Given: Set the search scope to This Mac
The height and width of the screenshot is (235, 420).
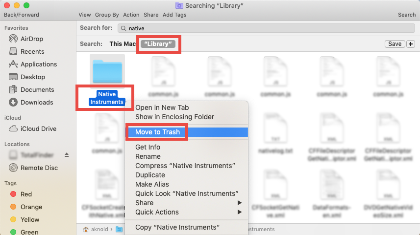Looking at the screenshot, I should pyautogui.click(x=123, y=44).
